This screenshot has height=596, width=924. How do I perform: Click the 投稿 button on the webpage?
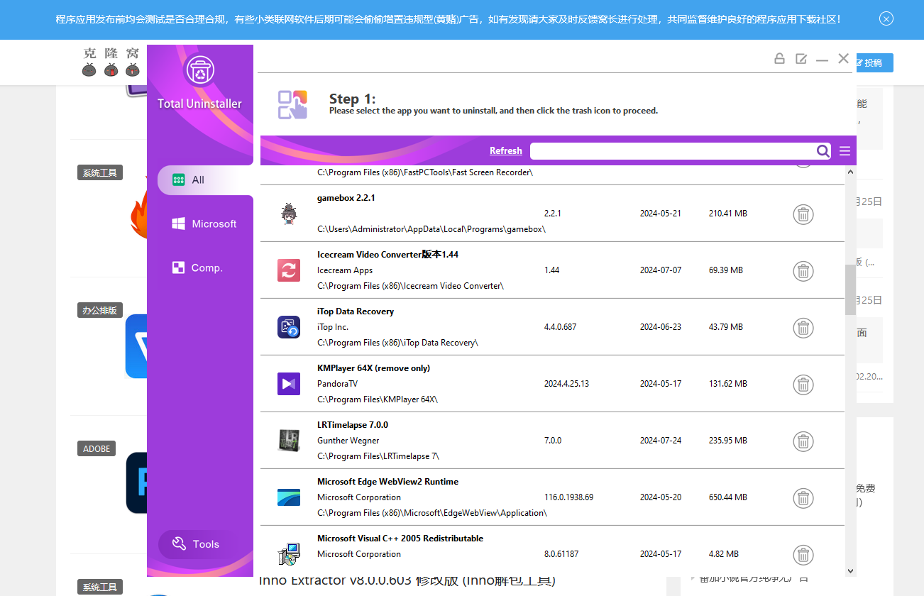pos(873,62)
